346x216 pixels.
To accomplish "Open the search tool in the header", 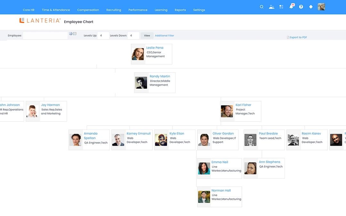I will pos(261,6).
